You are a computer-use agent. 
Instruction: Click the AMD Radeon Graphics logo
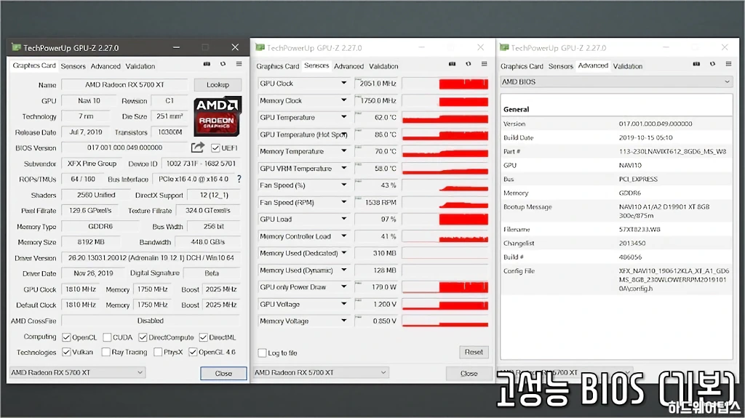pos(218,116)
